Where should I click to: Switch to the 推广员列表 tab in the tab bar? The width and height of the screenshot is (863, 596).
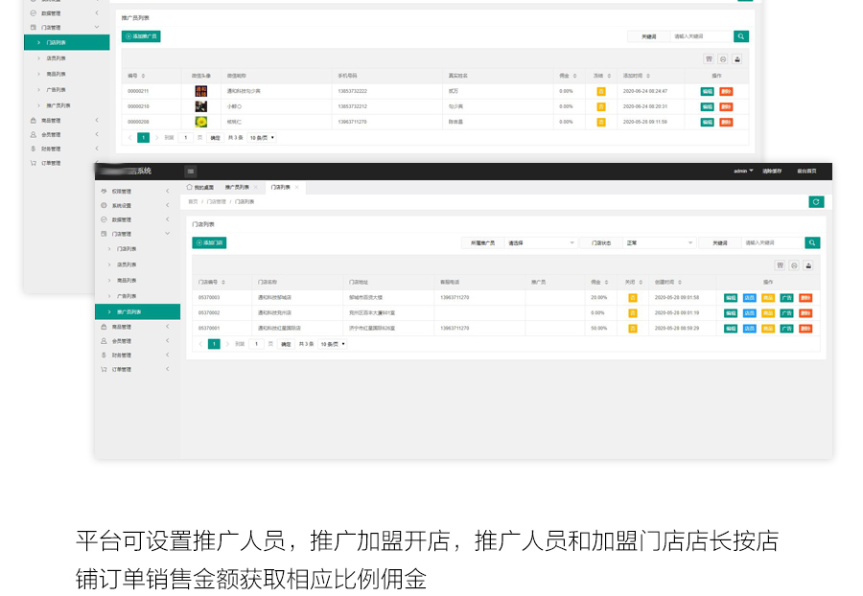pyautogui.click(x=237, y=187)
